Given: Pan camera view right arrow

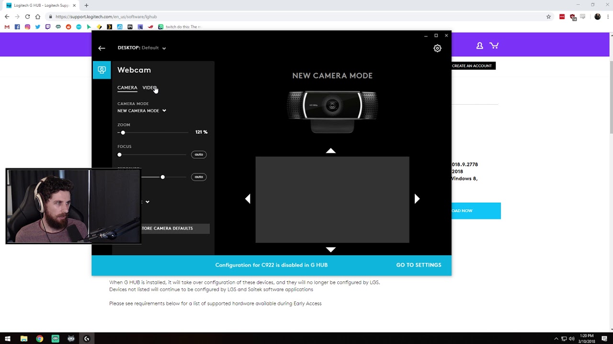Looking at the screenshot, I should pyautogui.click(x=417, y=199).
